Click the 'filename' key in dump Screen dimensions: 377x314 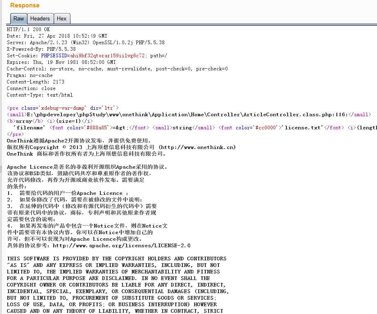pos(29,128)
